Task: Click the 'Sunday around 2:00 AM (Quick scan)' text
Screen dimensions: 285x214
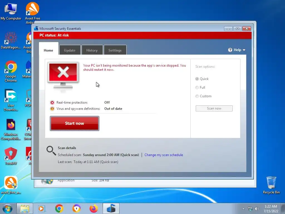Action: coord(111,155)
